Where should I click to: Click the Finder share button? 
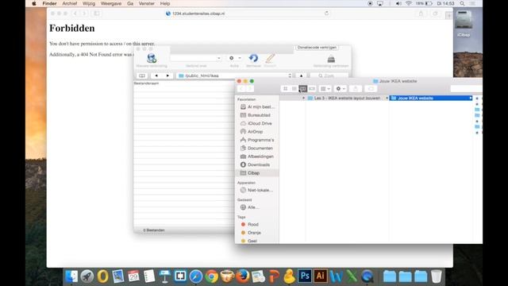(x=356, y=88)
